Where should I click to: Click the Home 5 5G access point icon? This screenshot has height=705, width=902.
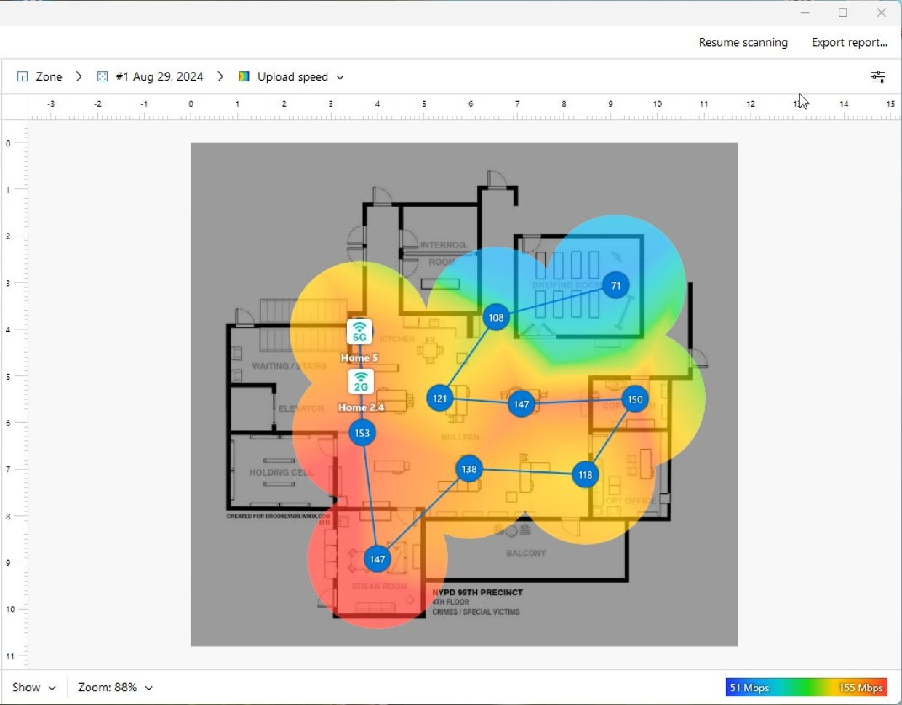pos(359,332)
